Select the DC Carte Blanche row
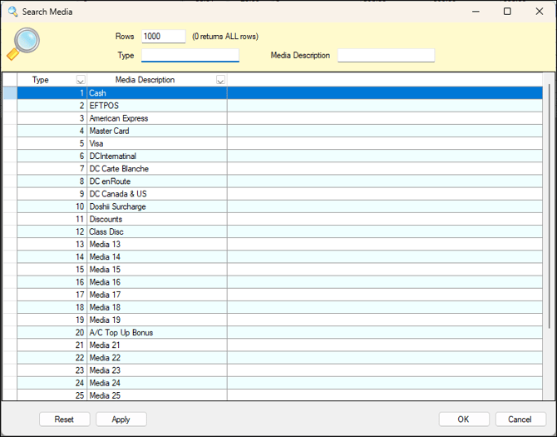The image size is (557, 437). tap(279, 168)
